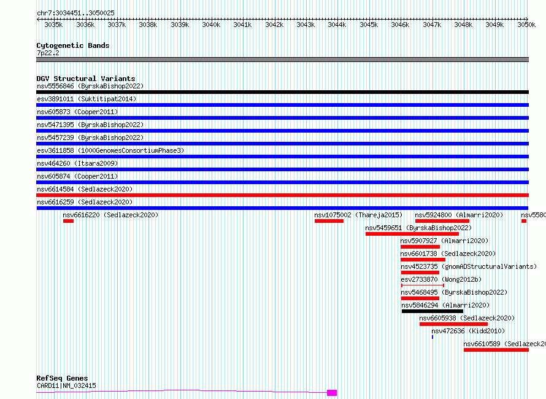
Task: Click the red nsv5468495 variant bar
Action: (x=420, y=298)
